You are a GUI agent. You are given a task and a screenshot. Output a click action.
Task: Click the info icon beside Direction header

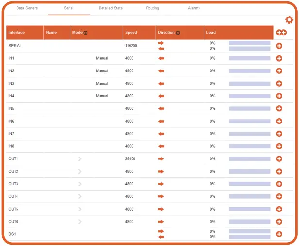tap(178, 33)
